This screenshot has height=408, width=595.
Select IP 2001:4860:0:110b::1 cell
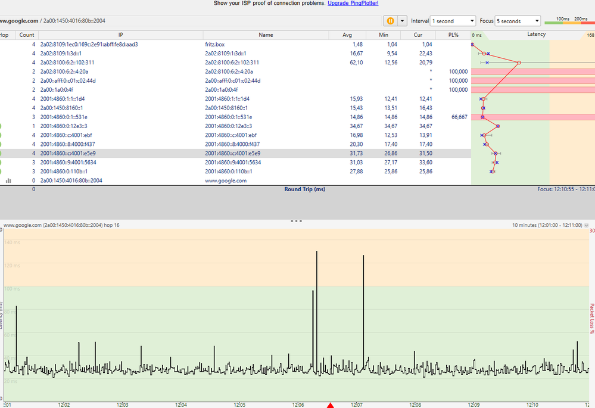64,172
